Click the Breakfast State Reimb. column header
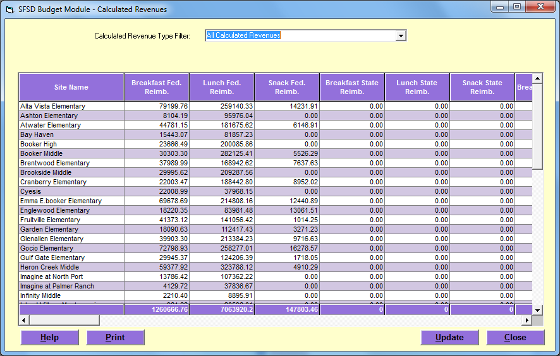The width and height of the screenshot is (560, 356). point(352,87)
